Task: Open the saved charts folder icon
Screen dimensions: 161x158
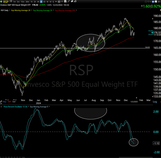Action: coord(72,1)
